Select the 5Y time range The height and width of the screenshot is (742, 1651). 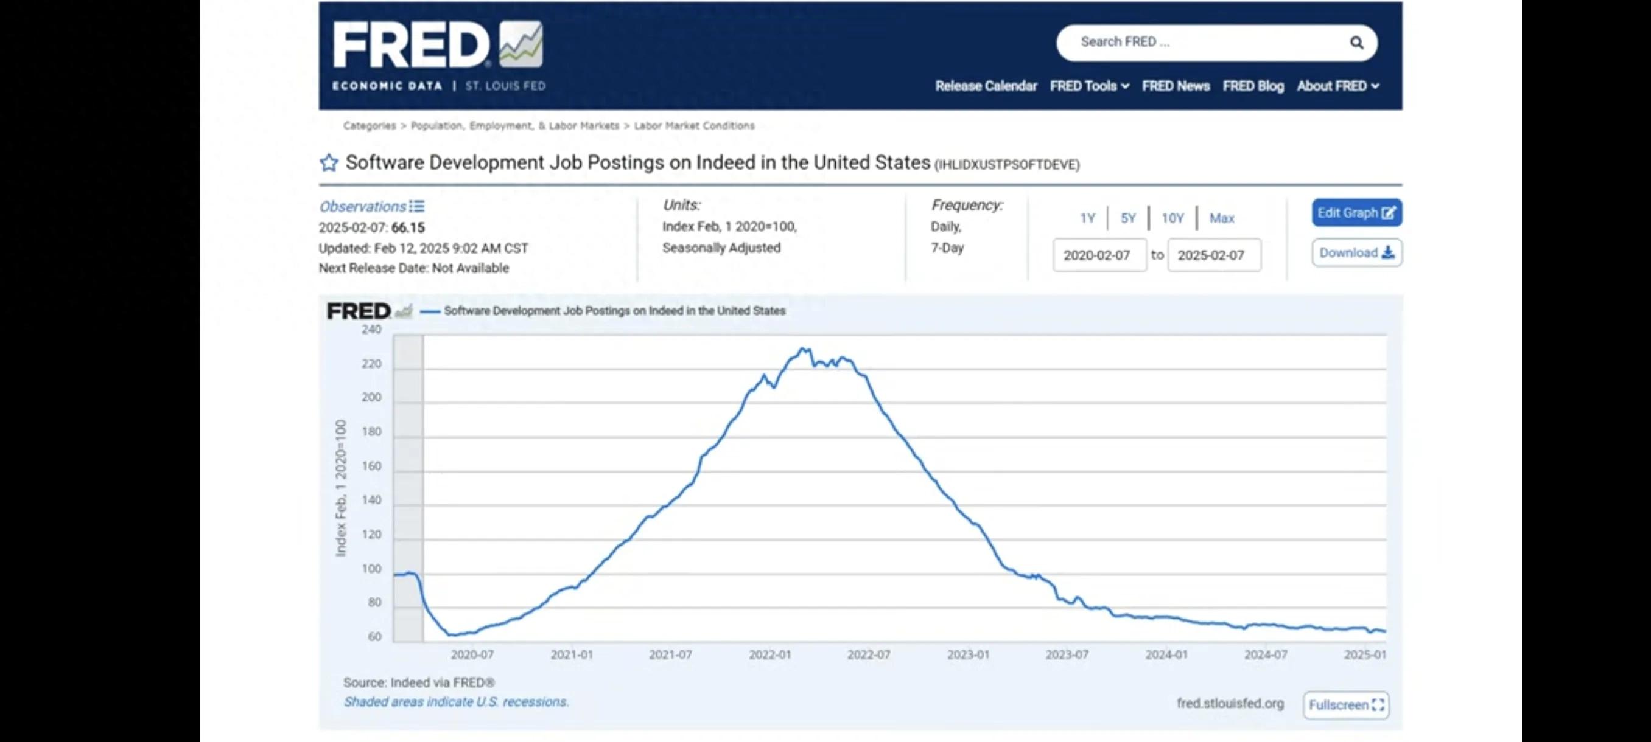coord(1127,218)
